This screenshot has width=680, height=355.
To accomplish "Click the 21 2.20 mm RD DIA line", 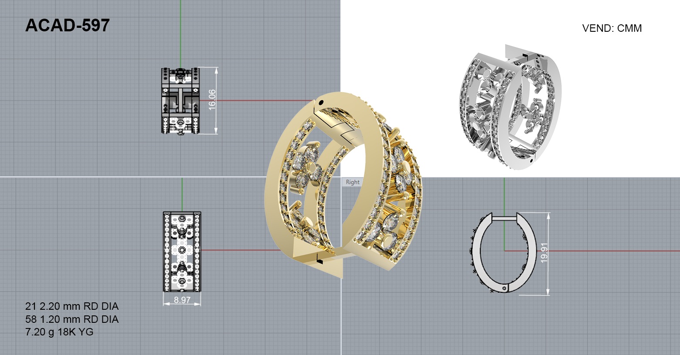I will point(72,306).
